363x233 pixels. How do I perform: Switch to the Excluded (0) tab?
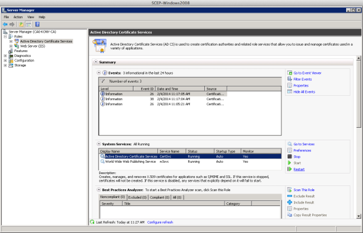point(137,197)
